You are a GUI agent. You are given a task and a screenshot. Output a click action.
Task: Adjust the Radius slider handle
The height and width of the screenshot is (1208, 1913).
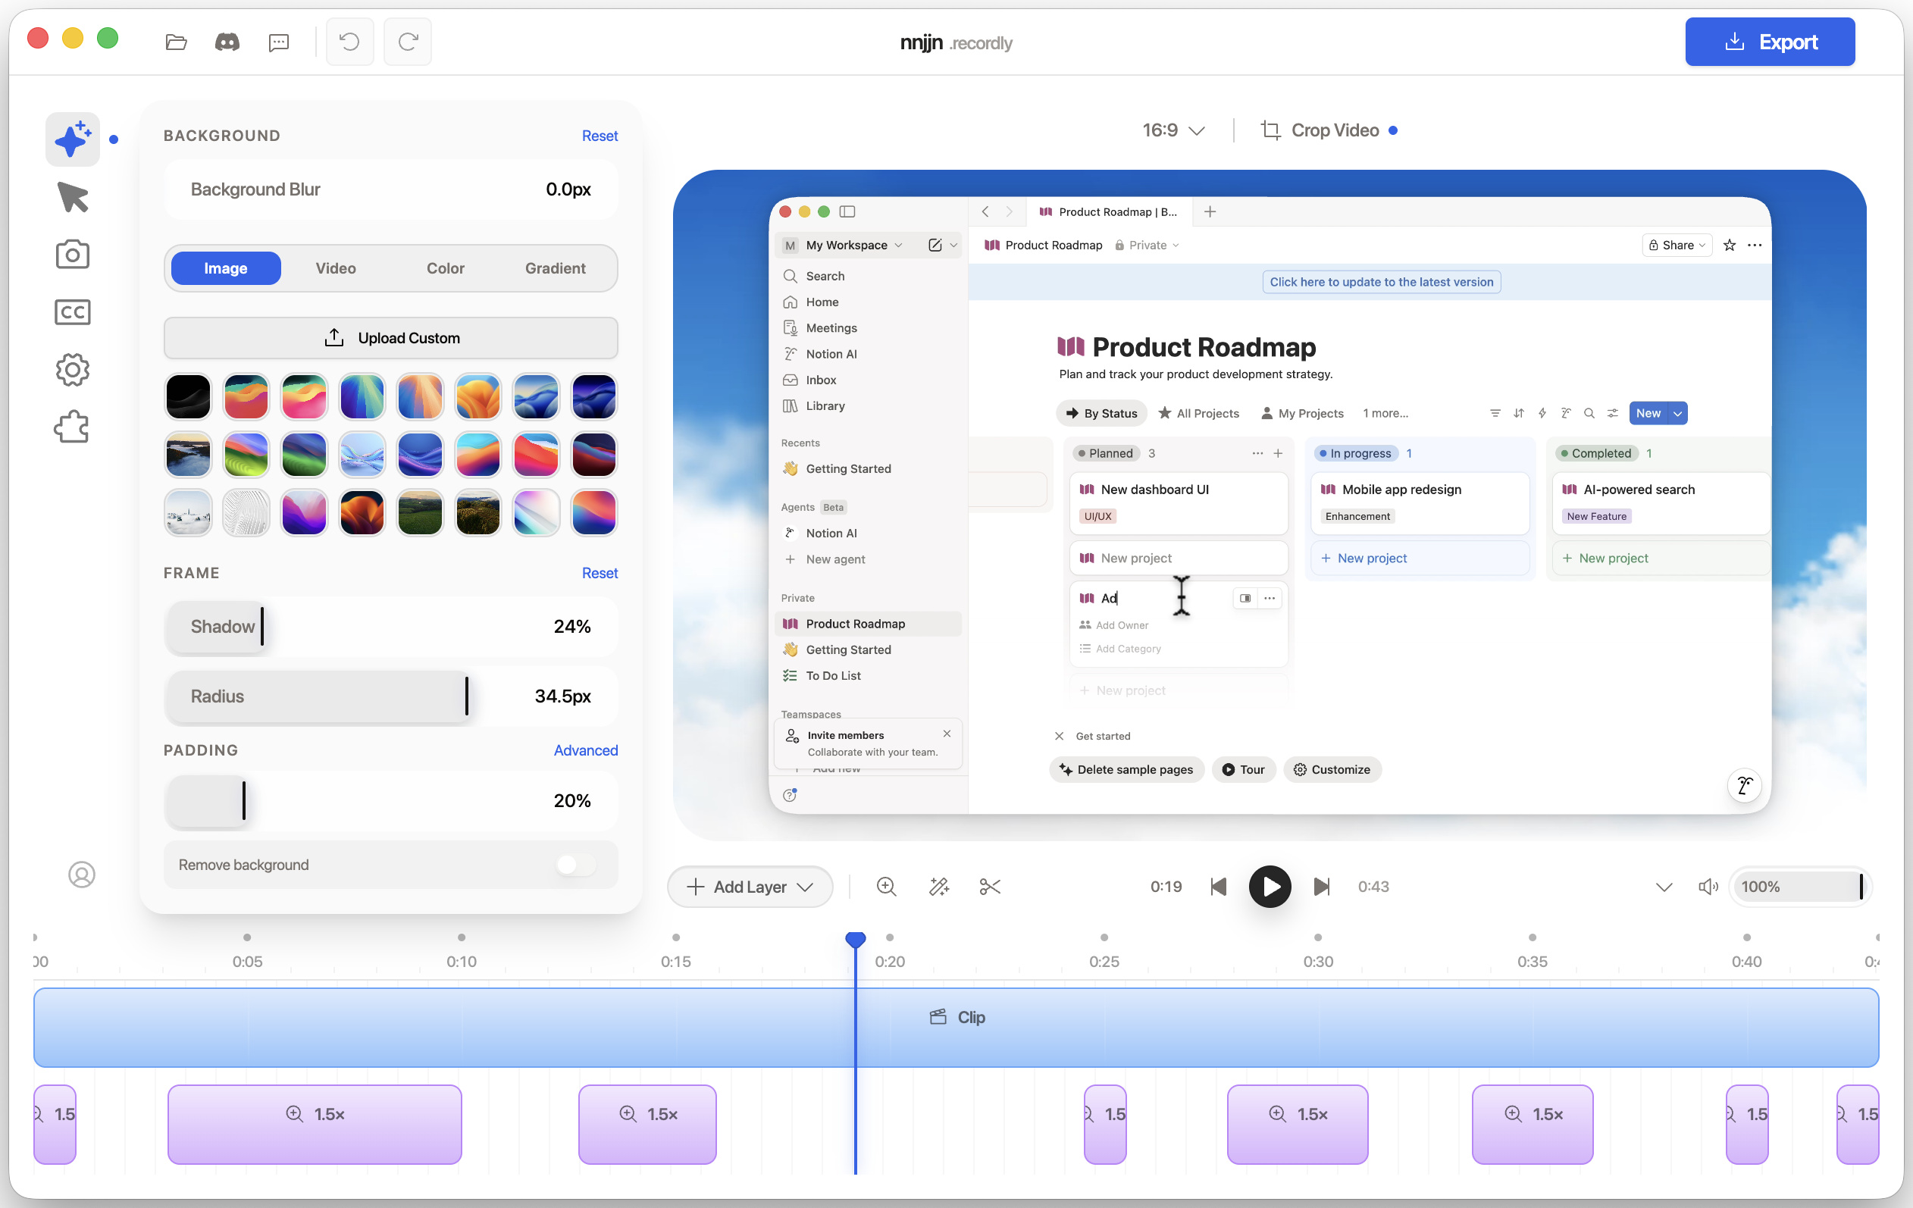(x=466, y=696)
